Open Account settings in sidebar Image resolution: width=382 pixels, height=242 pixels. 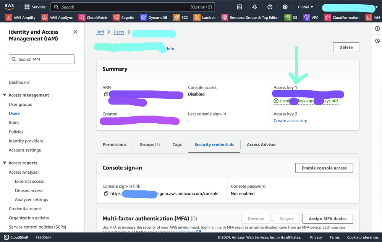pyautogui.click(x=24, y=150)
